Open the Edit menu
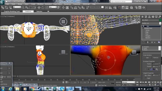Viewport: 162px width, 91px height. tap(8, 4)
